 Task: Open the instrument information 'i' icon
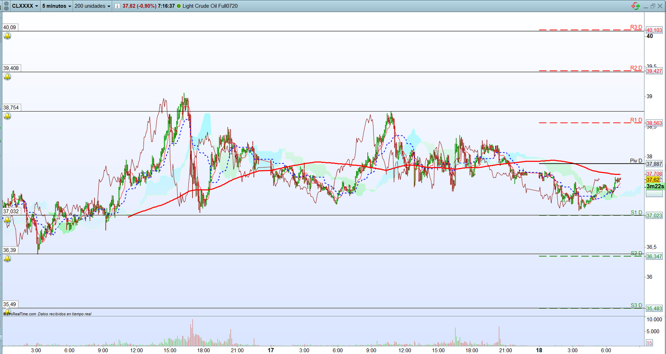coord(117,6)
